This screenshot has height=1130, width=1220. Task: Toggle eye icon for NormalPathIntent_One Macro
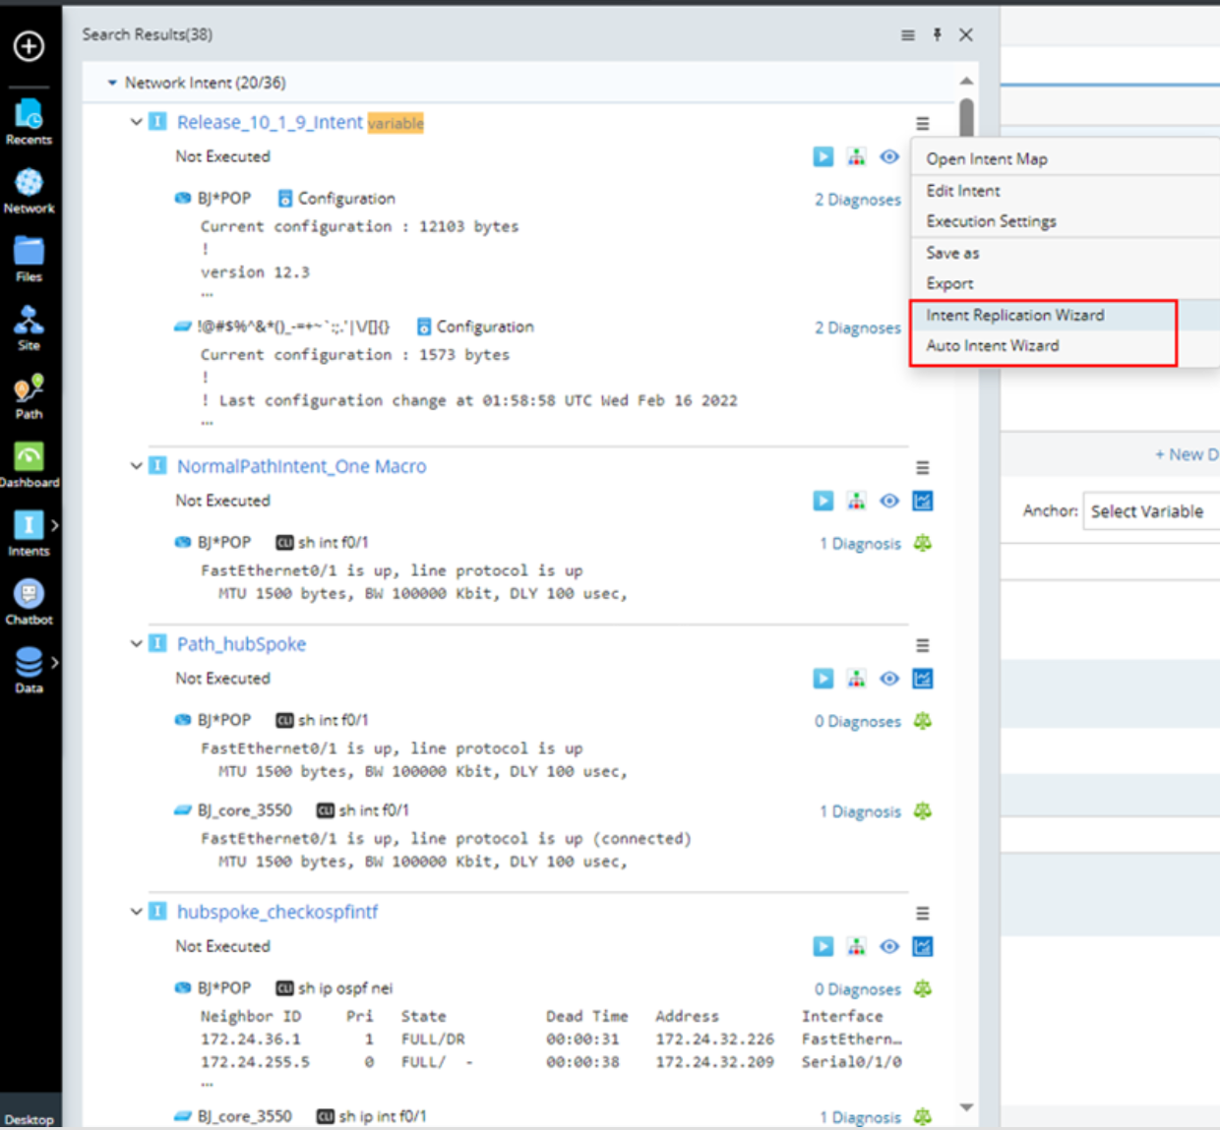[x=889, y=501]
